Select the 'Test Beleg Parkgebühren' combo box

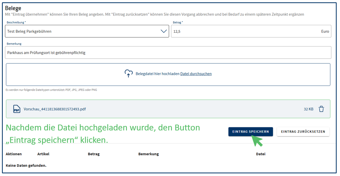(83, 31)
